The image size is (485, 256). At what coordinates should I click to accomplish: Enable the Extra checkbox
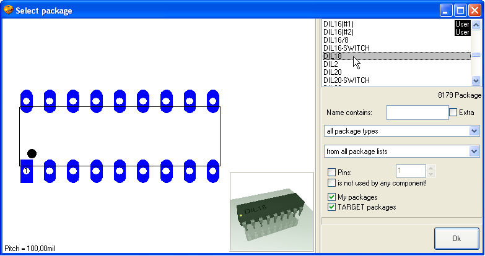pos(453,113)
